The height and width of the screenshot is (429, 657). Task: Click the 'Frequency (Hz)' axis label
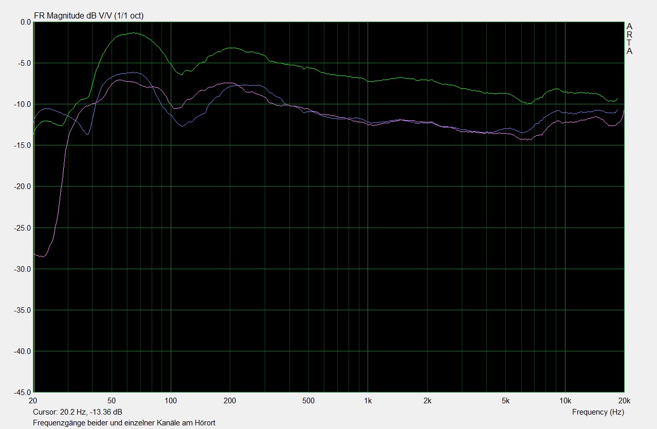pyautogui.click(x=598, y=412)
